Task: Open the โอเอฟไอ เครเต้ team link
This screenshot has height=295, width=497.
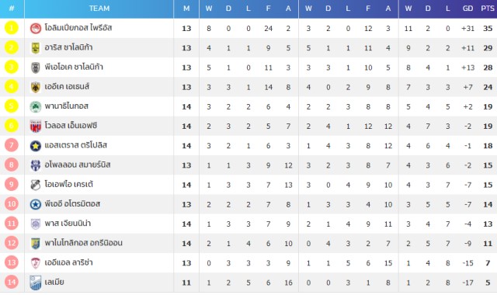Action: click(69, 185)
